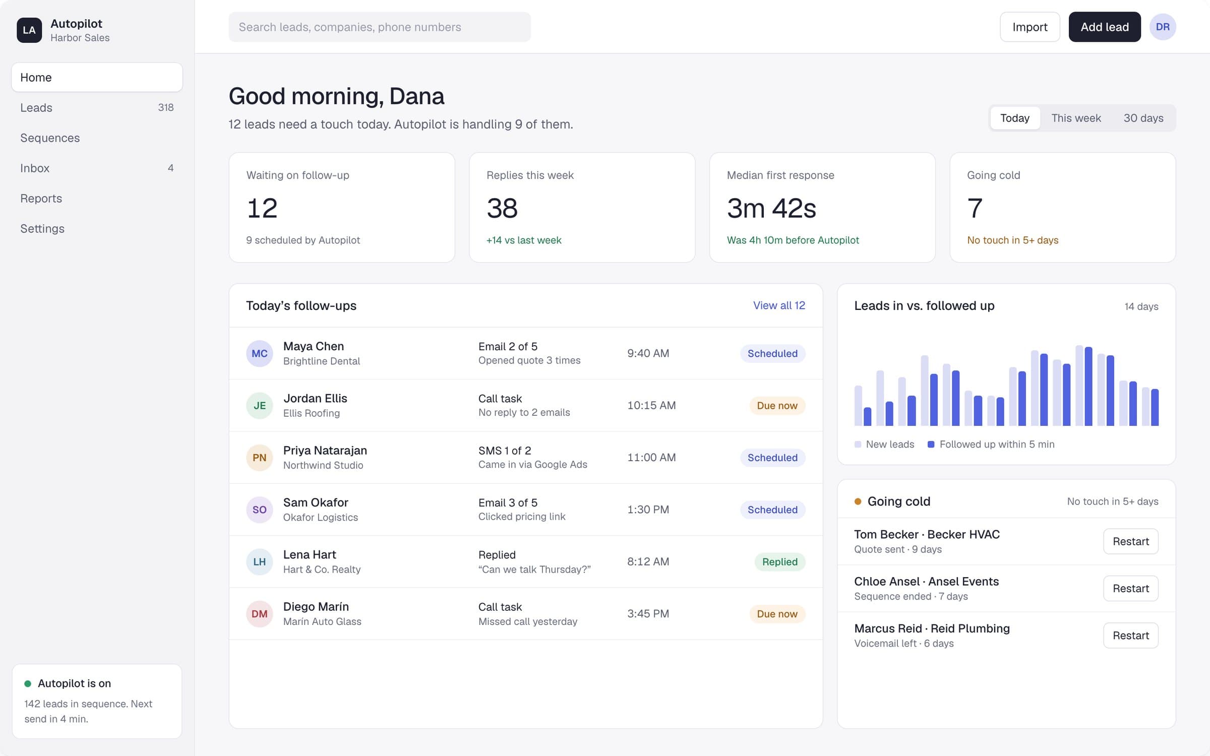Open the Replies this week card
This screenshot has width=1210, height=756.
[582, 207]
